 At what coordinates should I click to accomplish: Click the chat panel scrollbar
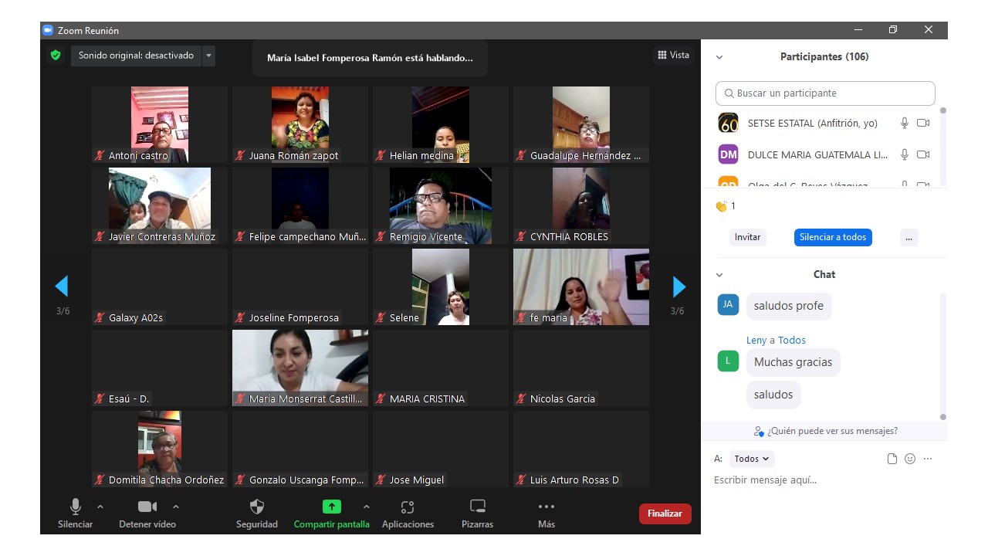942,357
